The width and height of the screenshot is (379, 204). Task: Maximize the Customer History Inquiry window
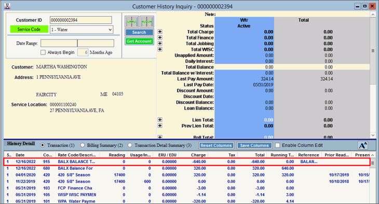coord(365,6)
